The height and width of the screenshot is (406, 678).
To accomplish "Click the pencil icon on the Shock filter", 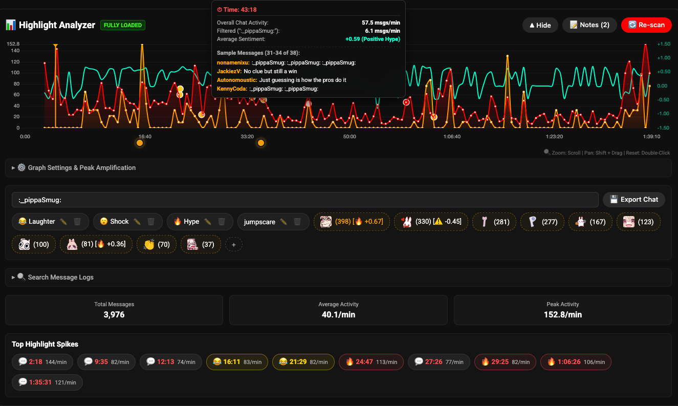I will [137, 222].
